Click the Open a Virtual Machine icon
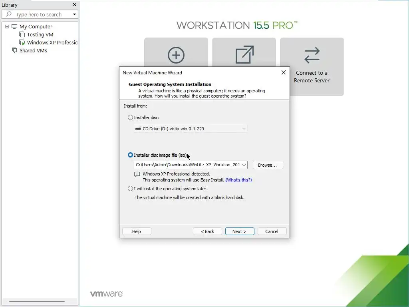 [244, 54]
